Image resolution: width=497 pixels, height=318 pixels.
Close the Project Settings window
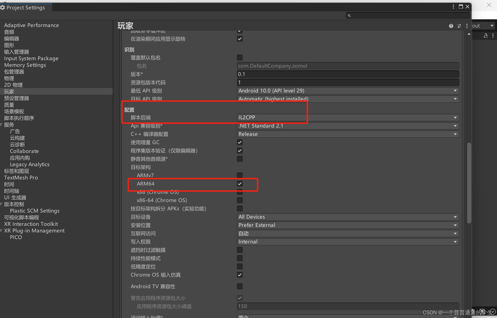(467, 7)
